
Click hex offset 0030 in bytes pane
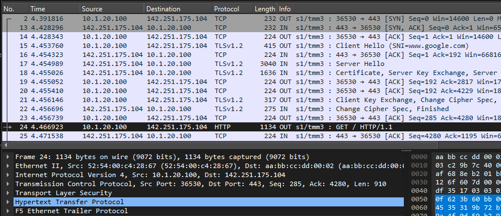pos(419,182)
